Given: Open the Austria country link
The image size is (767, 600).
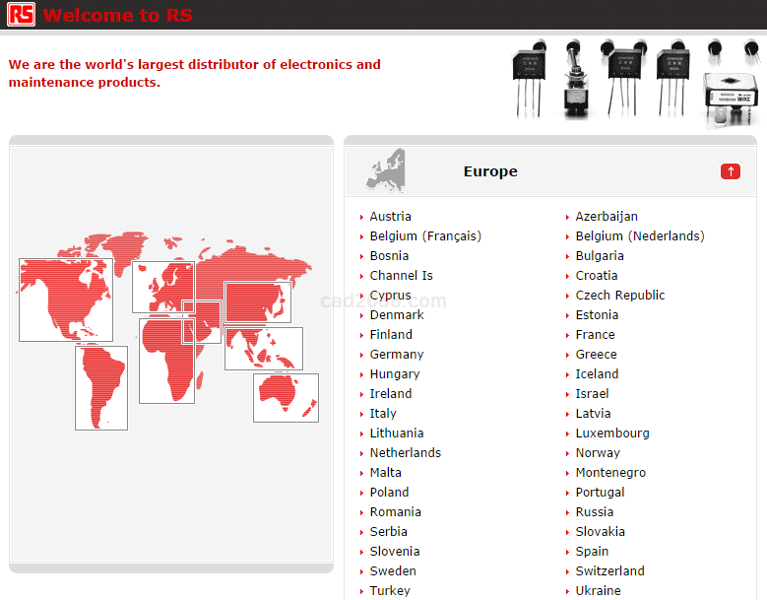Looking at the screenshot, I should (390, 217).
